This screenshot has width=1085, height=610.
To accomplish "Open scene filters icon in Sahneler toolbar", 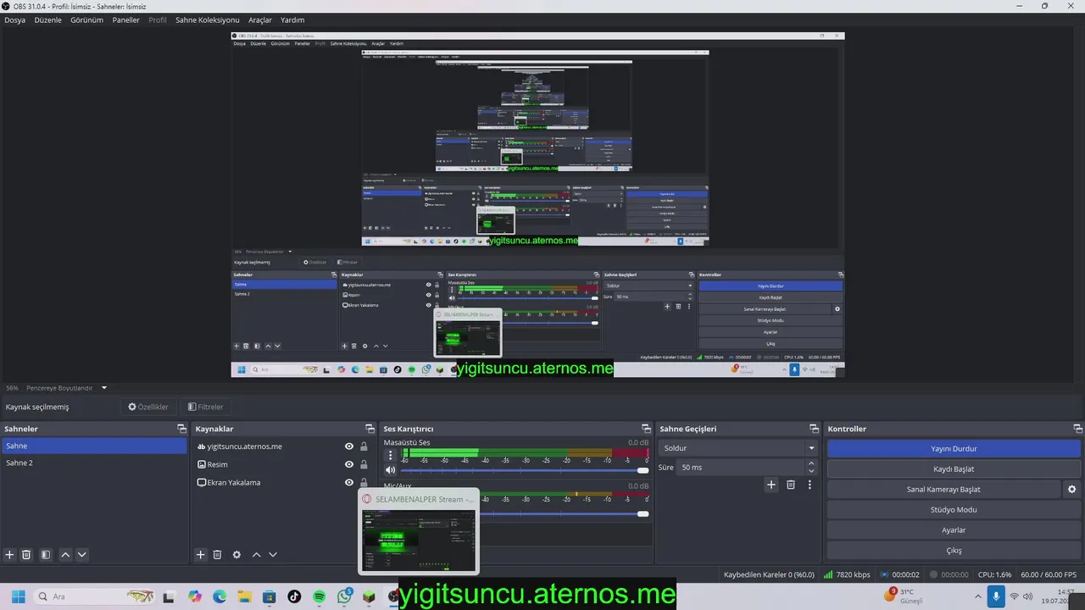I will click(x=46, y=555).
